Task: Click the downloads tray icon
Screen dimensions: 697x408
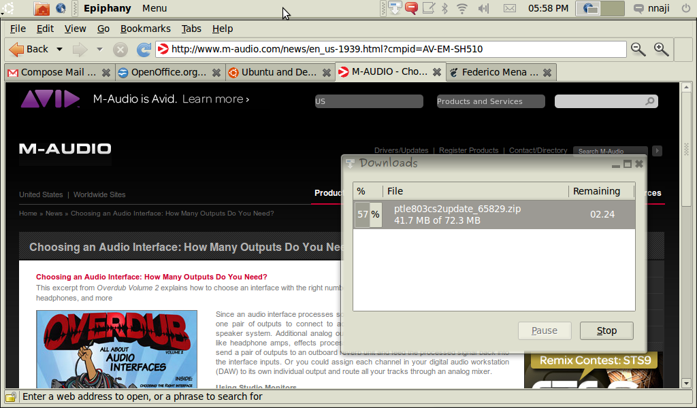Action: click(395, 8)
